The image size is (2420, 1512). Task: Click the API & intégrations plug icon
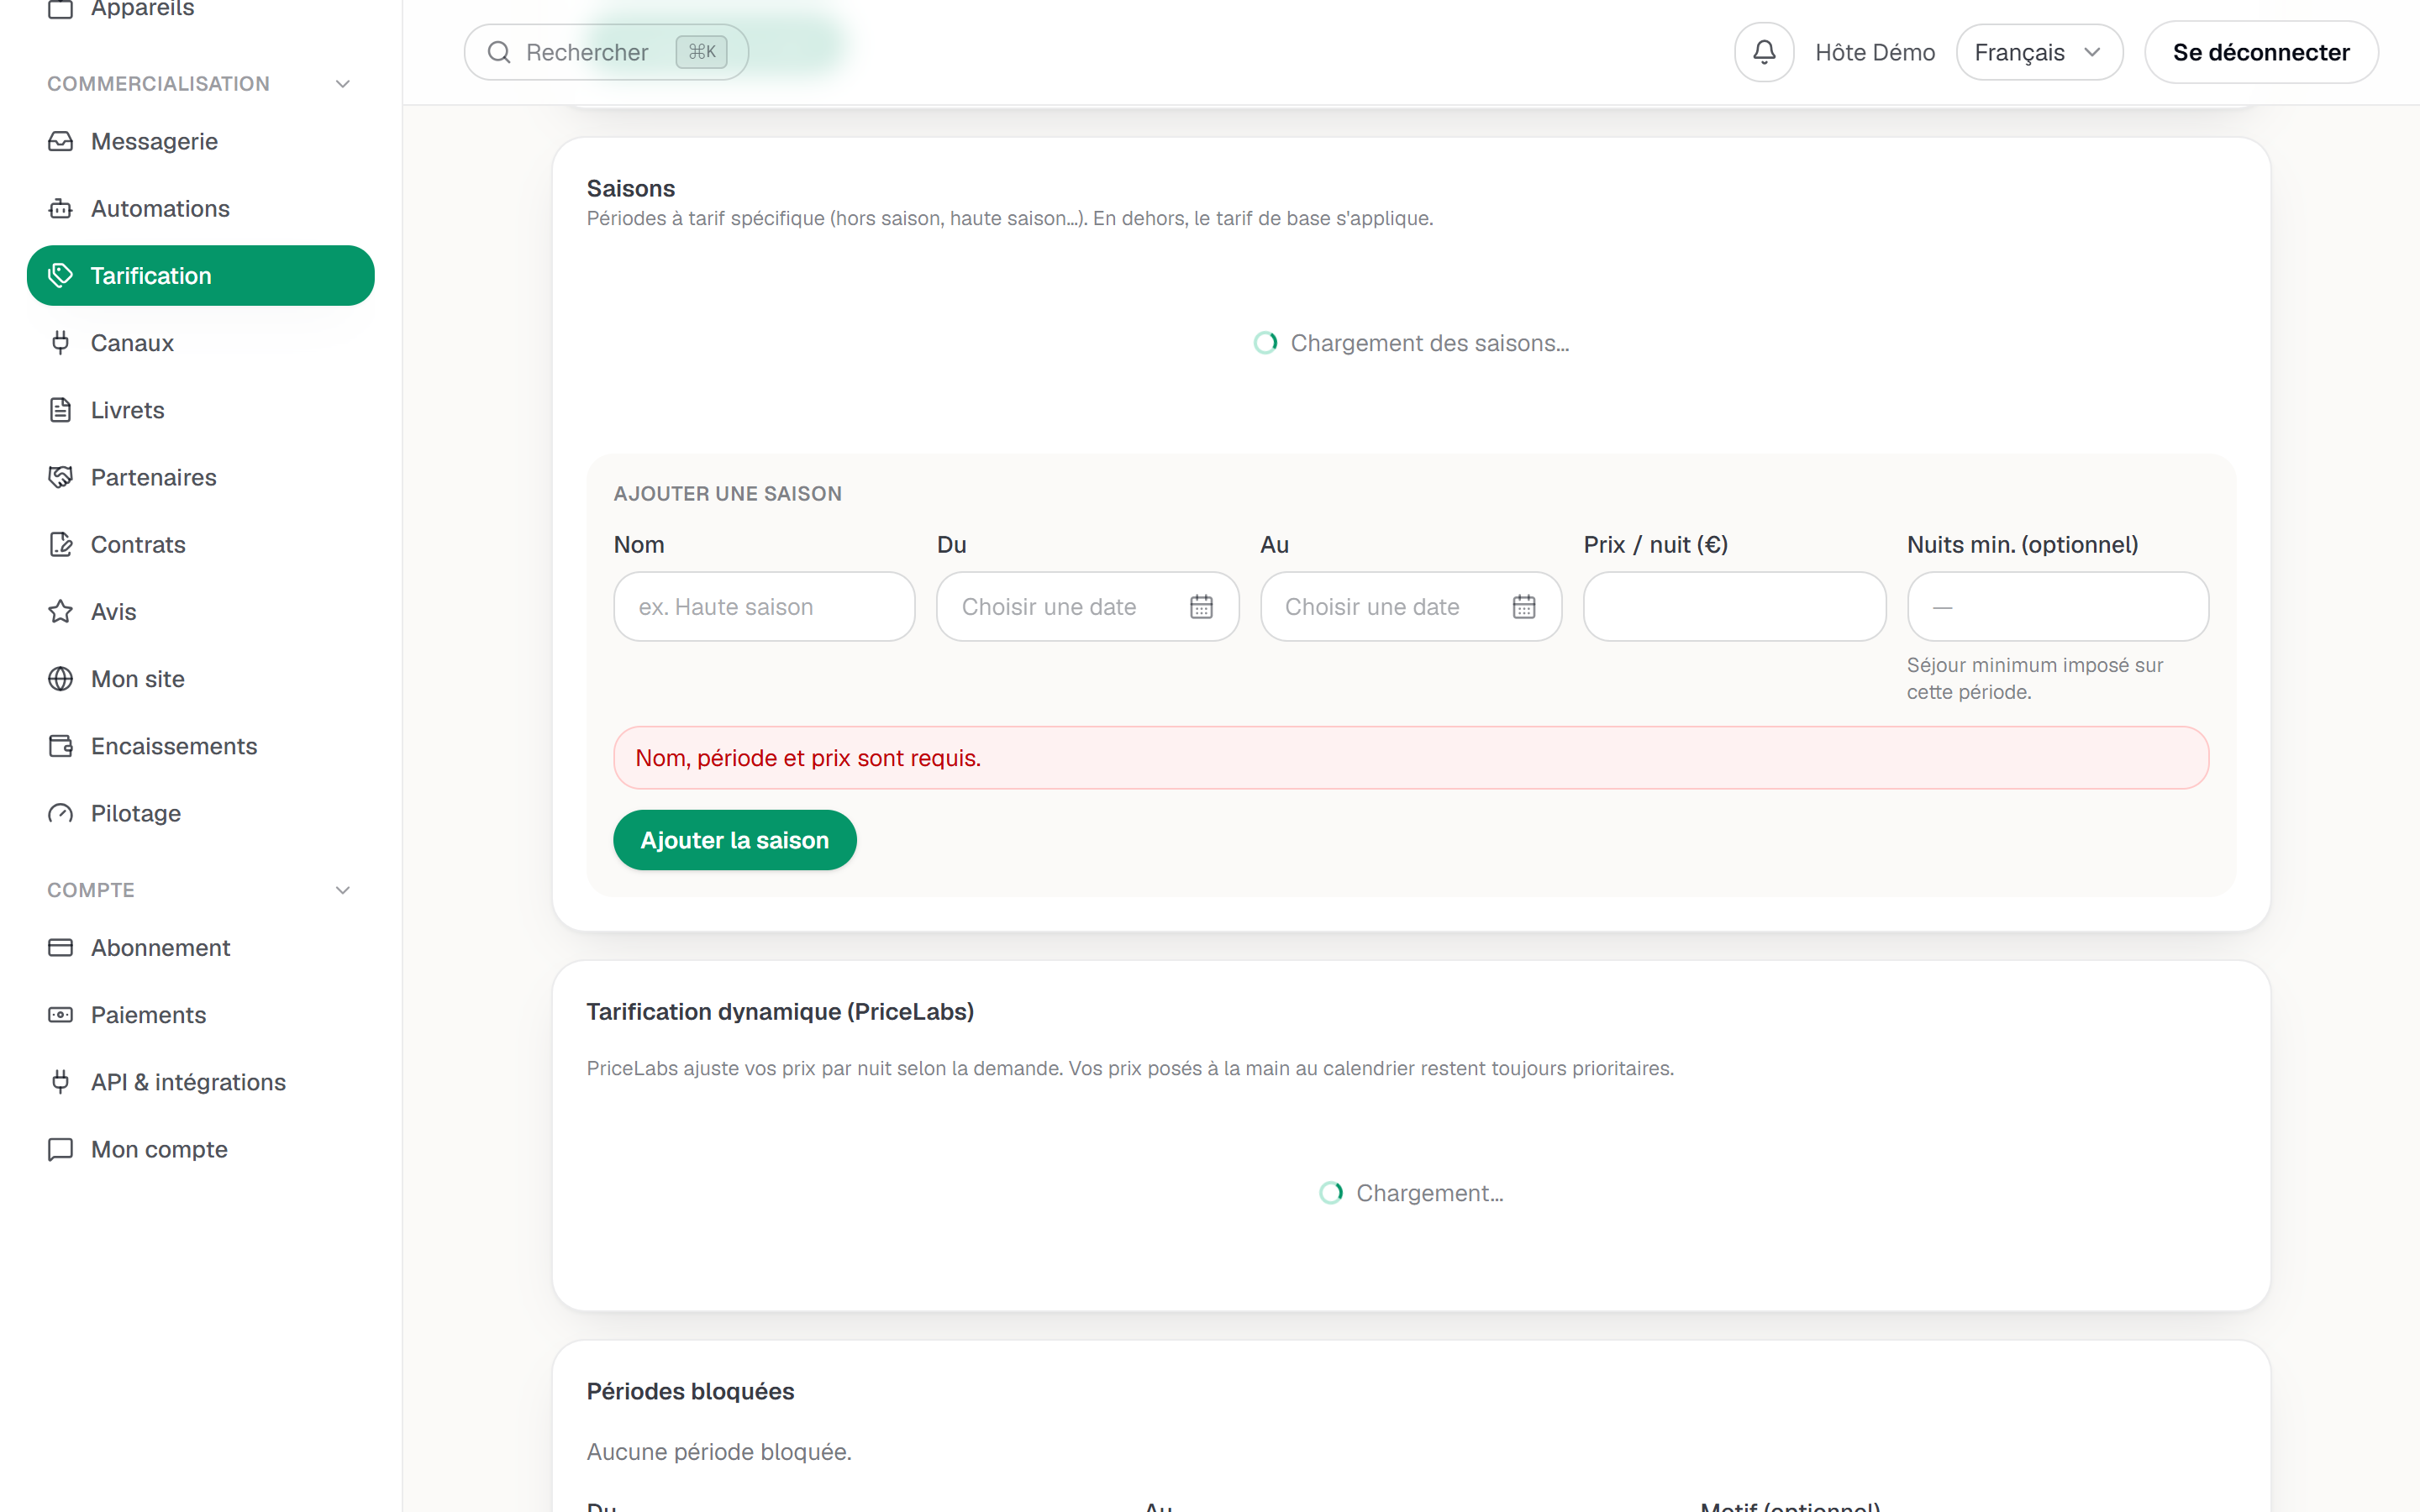(60, 1082)
